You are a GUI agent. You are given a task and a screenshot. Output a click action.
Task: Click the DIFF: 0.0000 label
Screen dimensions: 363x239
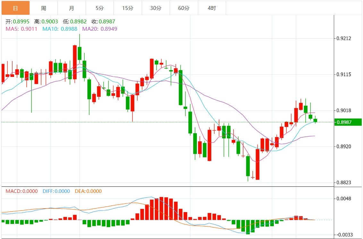click(x=56, y=191)
